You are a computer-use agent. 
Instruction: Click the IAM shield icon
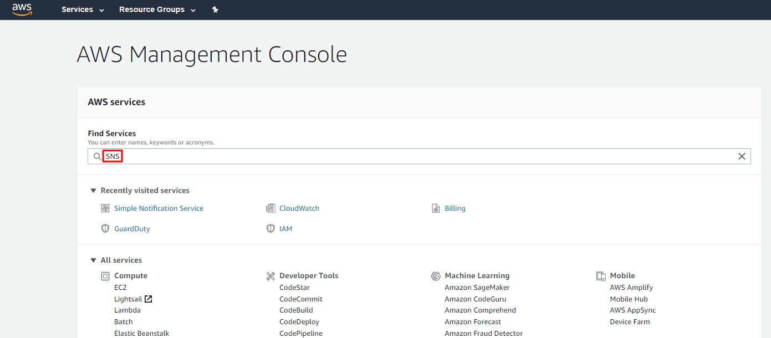click(270, 228)
